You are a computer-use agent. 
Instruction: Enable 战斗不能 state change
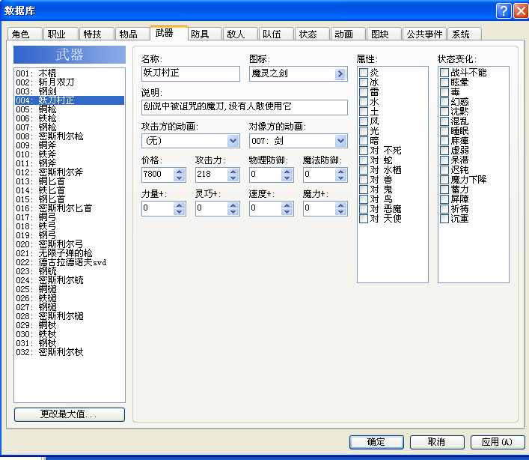(444, 73)
